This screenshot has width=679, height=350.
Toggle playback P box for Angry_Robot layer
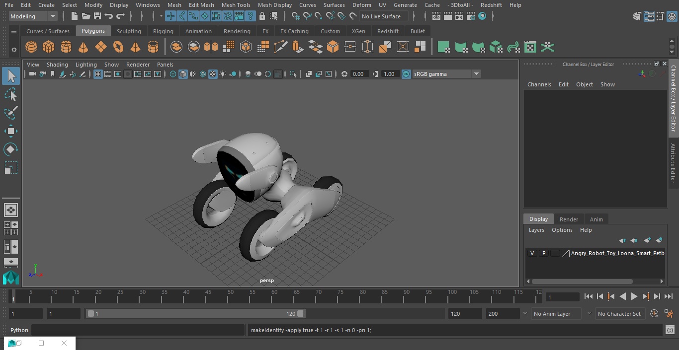pyautogui.click(x=544, y=253)
